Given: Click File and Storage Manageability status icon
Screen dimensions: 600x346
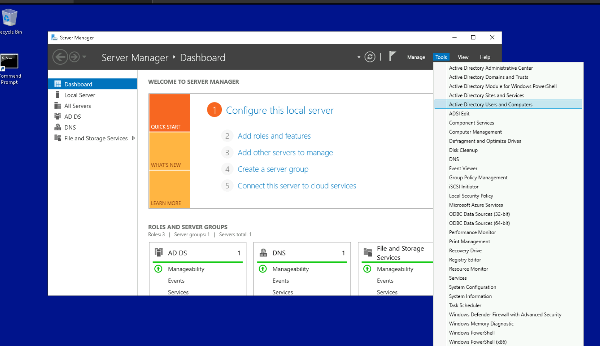Looking at the screenshot, I should (367, 269).
